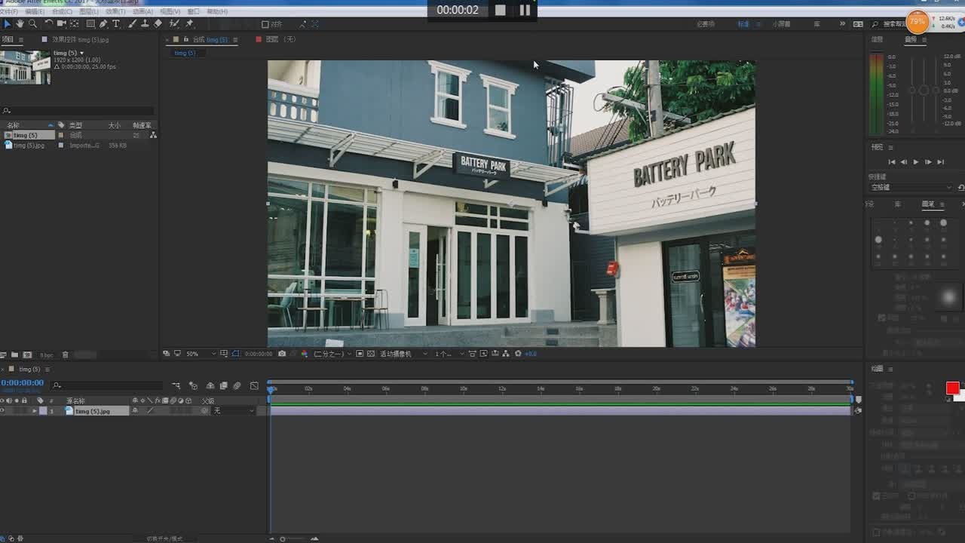Select the Pan Behind anchor point tool
This screenshot has height=543, width=965.
pyautogui.click(x=74, y=24)
